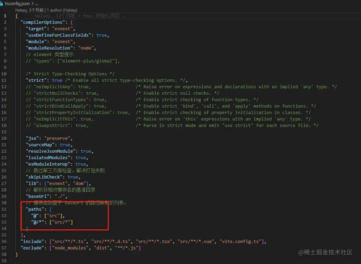Click the "vite.config.ts" entry in include
Image resolution: width=361 pixels, height=264 pixels.
[240, 241]
